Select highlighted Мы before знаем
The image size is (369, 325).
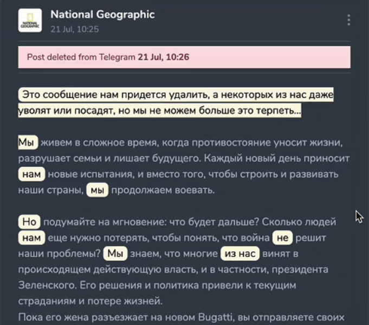click(x=116, y=253)
